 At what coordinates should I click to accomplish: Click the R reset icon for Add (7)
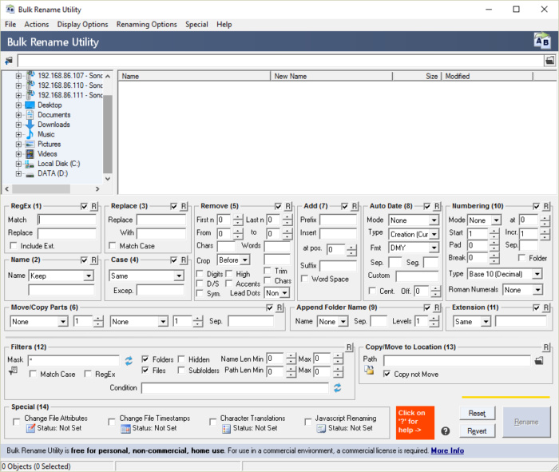pos(355,206)
